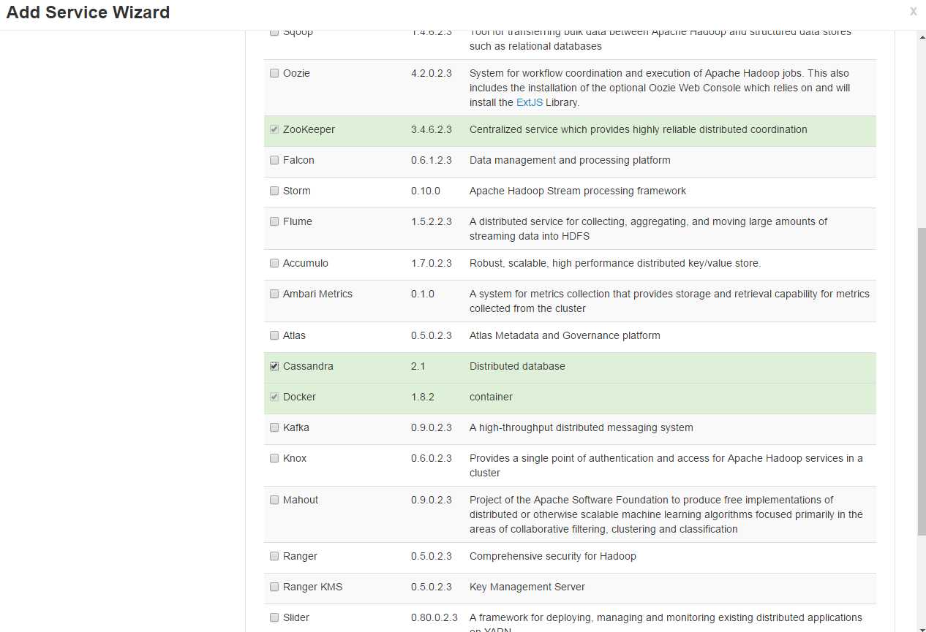Click the 'Distributed database' description
Viewport: 926px width, 632px height.
click(517, 366)
